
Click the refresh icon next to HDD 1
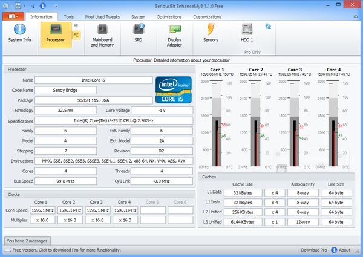click(268, 26)
